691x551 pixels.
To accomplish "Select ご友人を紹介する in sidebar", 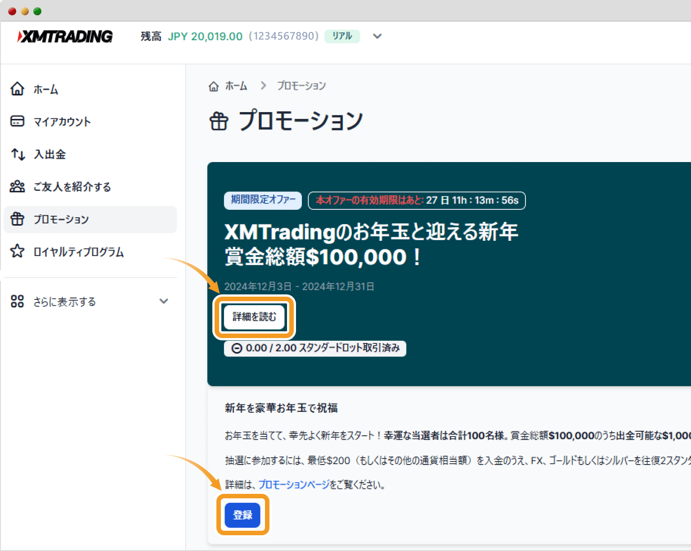I will tap(72, 187).
